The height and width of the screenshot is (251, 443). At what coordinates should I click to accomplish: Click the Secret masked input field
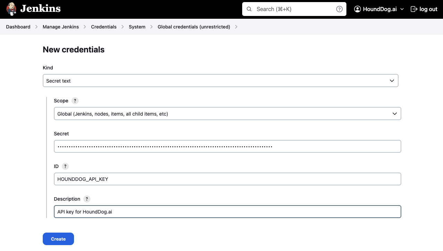tap(227, 146)
